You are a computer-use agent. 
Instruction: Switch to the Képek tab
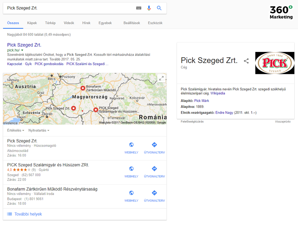tap(32, 23)
